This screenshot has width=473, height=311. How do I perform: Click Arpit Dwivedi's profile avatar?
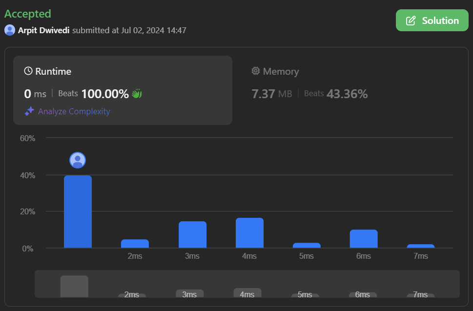pos(10,30)
